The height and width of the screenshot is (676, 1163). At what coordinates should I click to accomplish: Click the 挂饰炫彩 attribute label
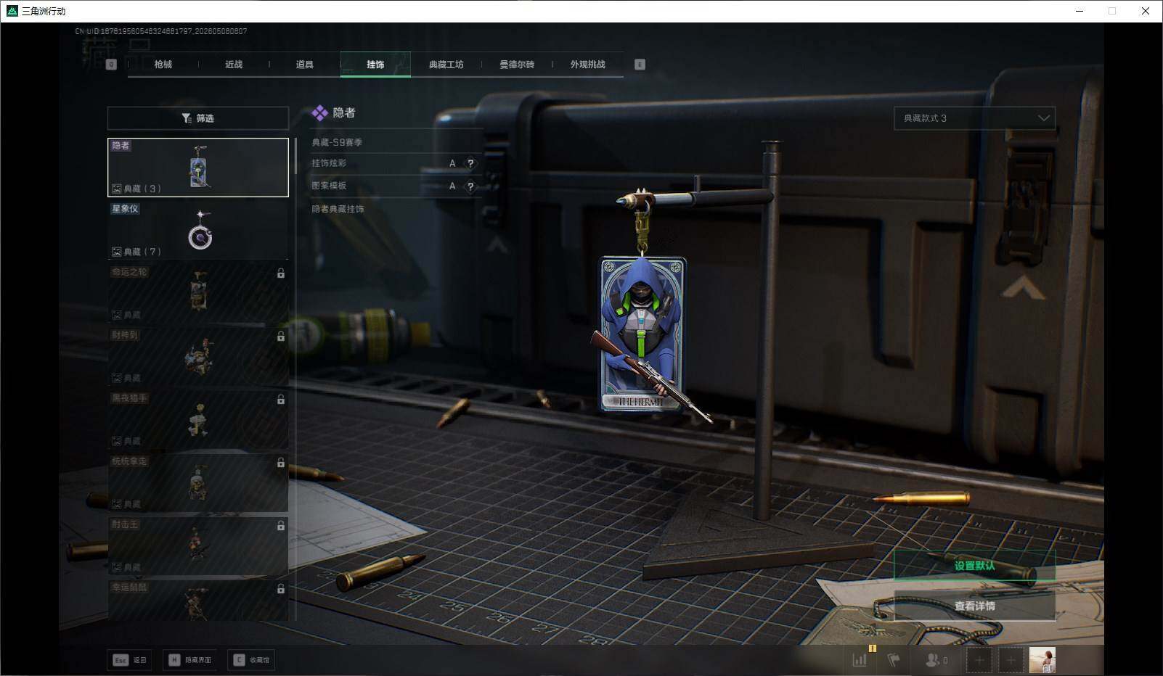pos(329,163)
